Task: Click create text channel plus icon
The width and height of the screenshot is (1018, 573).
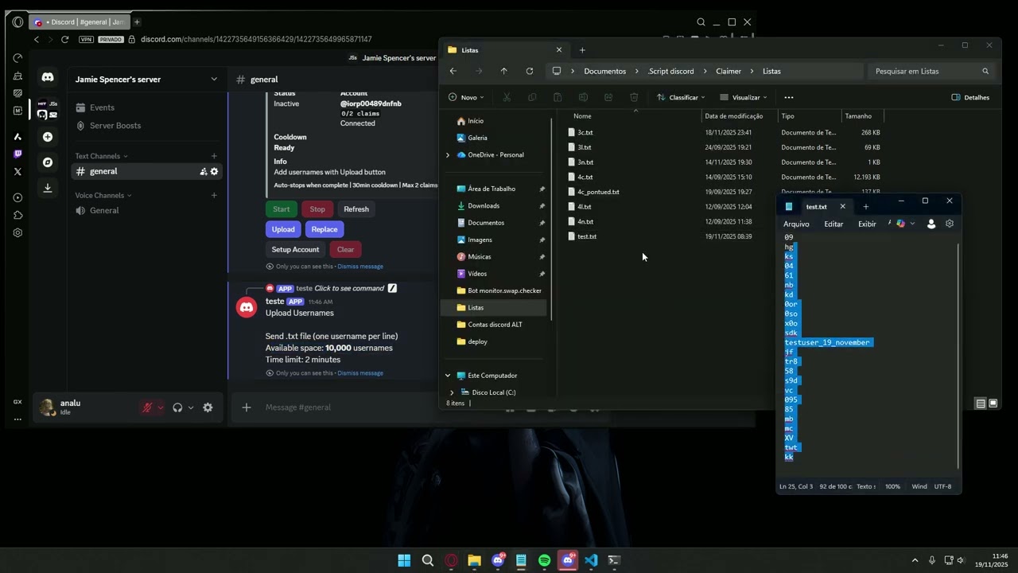Action: pyautogui.click(x=214, y=156)
